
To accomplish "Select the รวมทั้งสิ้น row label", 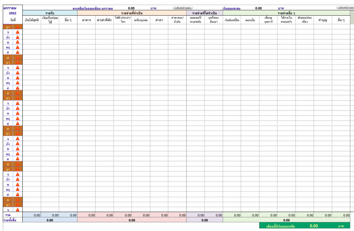I will pos(10,220).
